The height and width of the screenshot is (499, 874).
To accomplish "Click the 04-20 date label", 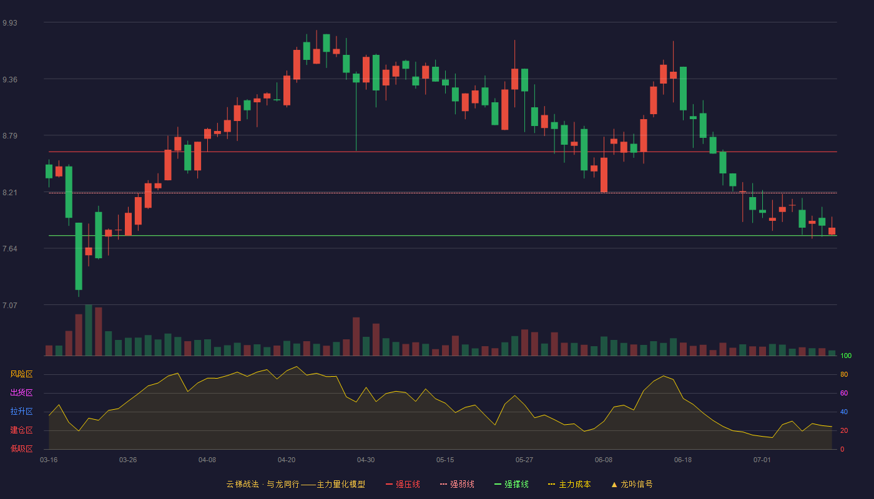I will click(287, 460).
